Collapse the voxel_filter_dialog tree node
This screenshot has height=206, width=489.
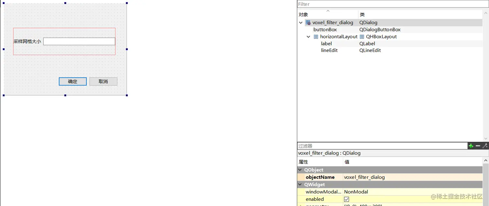(301, 23)
